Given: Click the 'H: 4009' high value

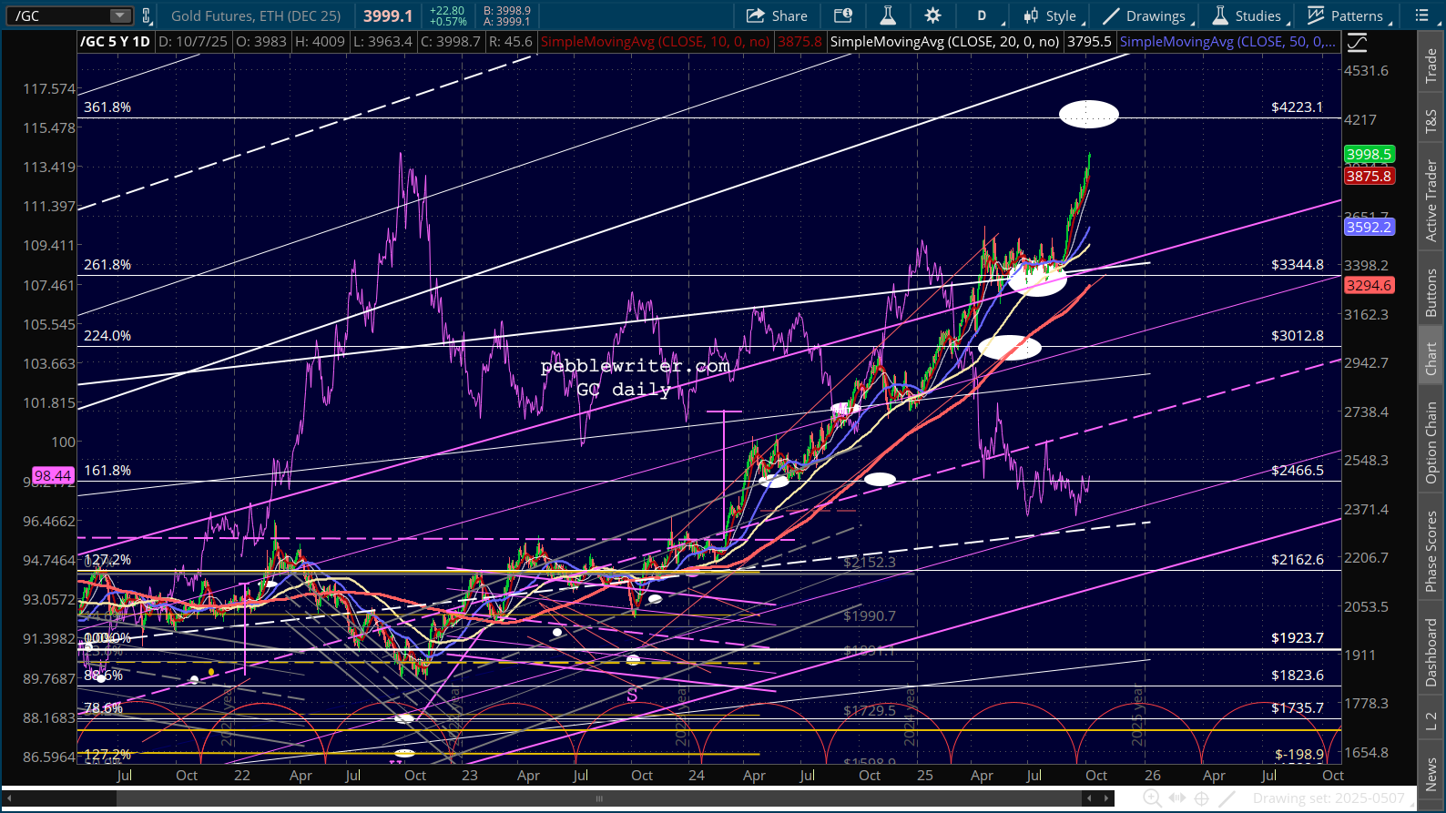Looking at the screenshot, I should [x=320, y=42].
